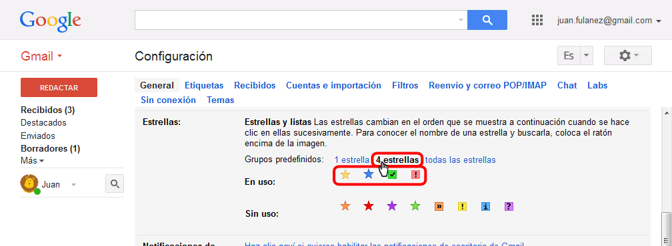The width and height of the screenshot is (672, 246).
Task: Choose the 4 estrellas preset
Action: [x=397, y=160]
